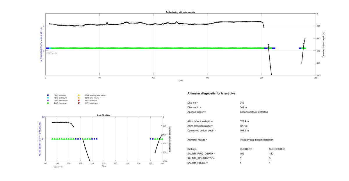
Task: Click the SUGGESTED value 150 for ALTIM_PING_DEPTH
Action: tap(271, 154)
